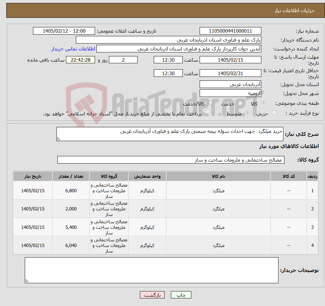
Task: Open اطلاعات تماس خریدار link
Action: coord(73,49)
